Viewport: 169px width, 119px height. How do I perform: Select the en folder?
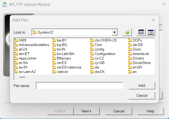132,72
